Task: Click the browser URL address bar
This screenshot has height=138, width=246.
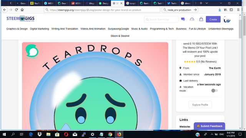Action: 102,10
